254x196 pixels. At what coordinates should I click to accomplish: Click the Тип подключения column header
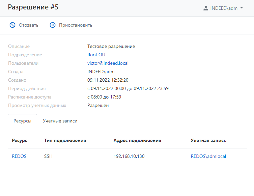tap(65, 140)
